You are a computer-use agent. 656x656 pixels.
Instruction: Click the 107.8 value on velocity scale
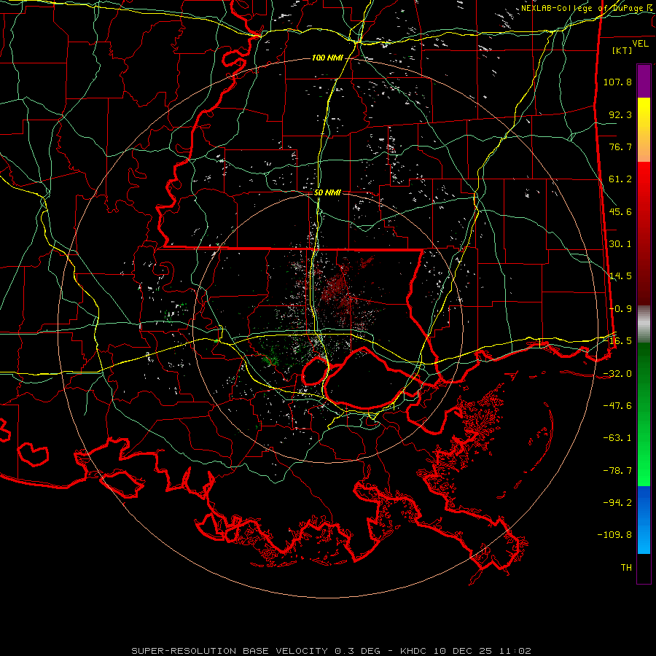click(x=617, y=82)
